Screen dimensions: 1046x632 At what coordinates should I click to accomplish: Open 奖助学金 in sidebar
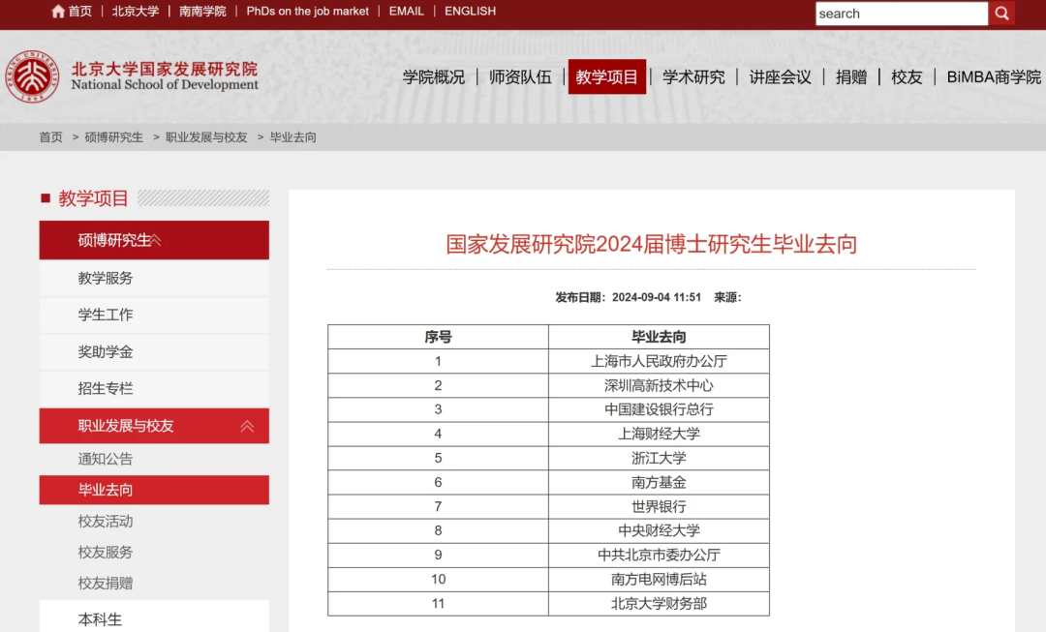click(x=154, y=352)
